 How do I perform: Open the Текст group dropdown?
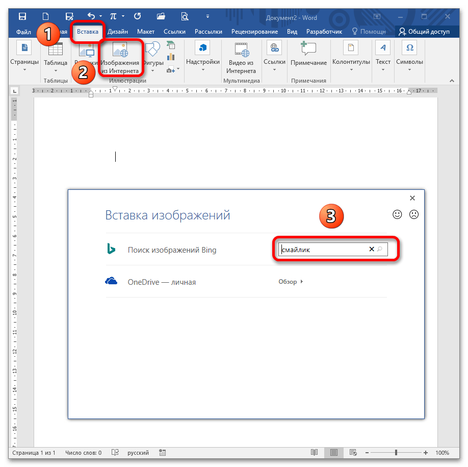(383, 57)
